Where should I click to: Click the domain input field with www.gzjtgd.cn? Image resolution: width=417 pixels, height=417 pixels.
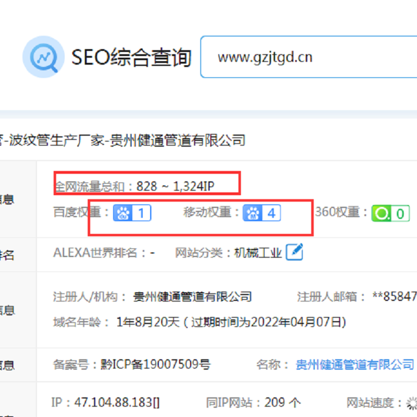coord(308,57)
